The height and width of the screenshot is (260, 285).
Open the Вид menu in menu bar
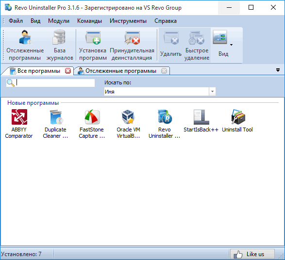tap(35, 21)
